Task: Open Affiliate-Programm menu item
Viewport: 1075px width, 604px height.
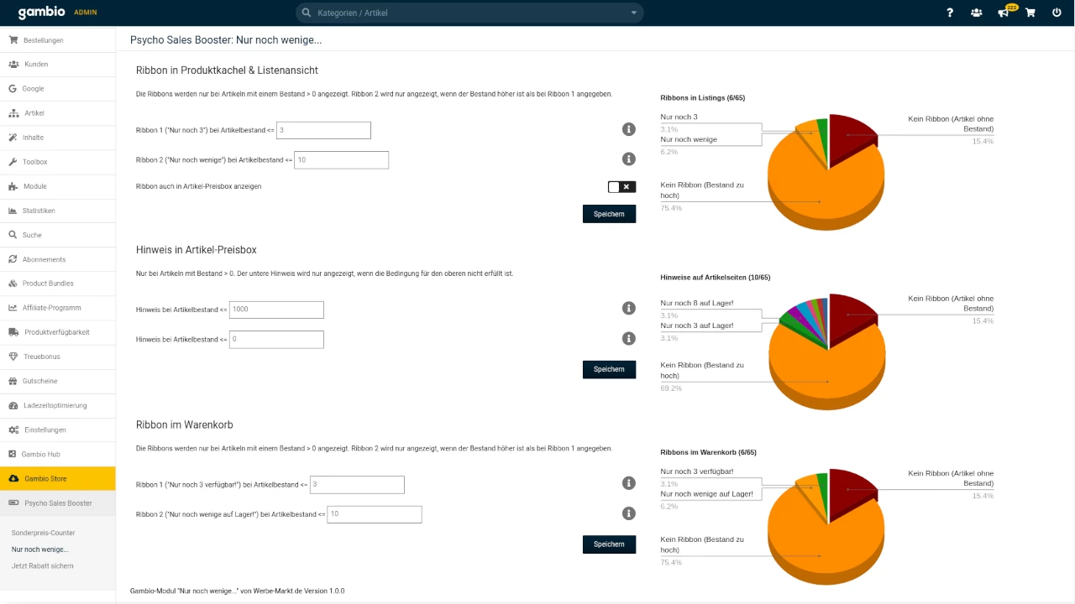Action: [58, 308]
